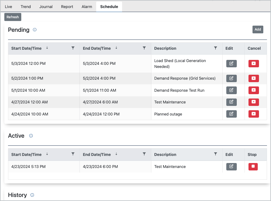This screenshot has width=271, height=201.
Task: Edit the Test Maintenance active schedule
Action: [x=231, y=166]
